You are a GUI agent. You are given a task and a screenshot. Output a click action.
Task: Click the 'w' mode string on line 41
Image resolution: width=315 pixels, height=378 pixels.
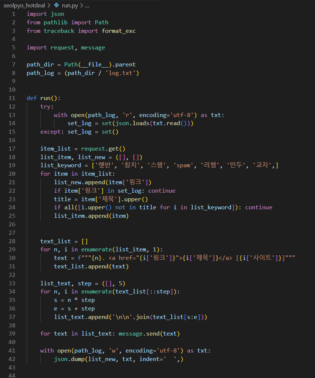(113, 351)
